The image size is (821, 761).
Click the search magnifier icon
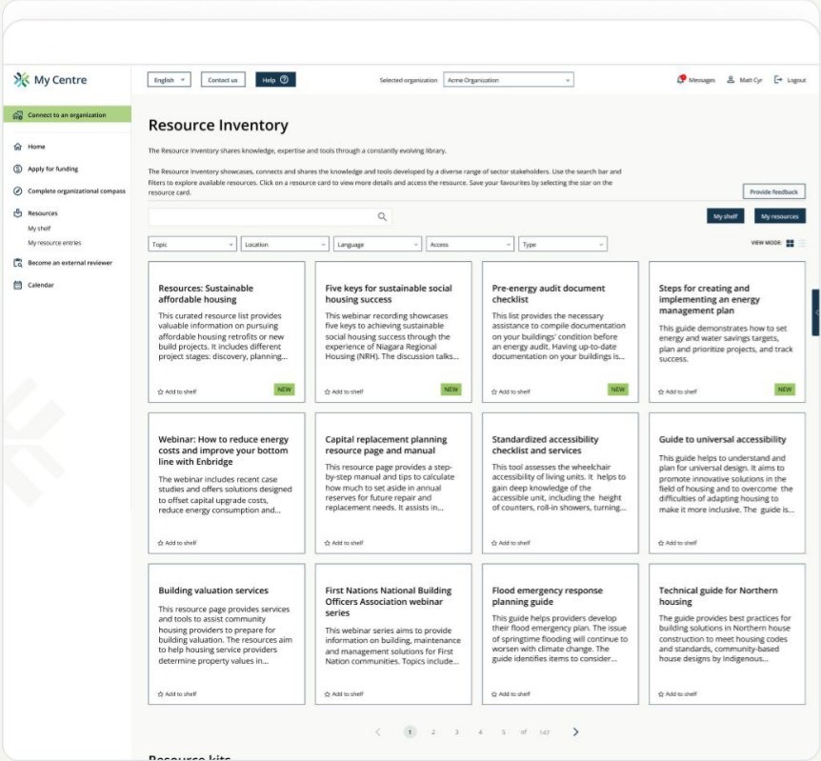point(382,216)
